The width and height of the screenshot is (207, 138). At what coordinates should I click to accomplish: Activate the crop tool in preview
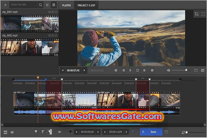click(197, 14)
